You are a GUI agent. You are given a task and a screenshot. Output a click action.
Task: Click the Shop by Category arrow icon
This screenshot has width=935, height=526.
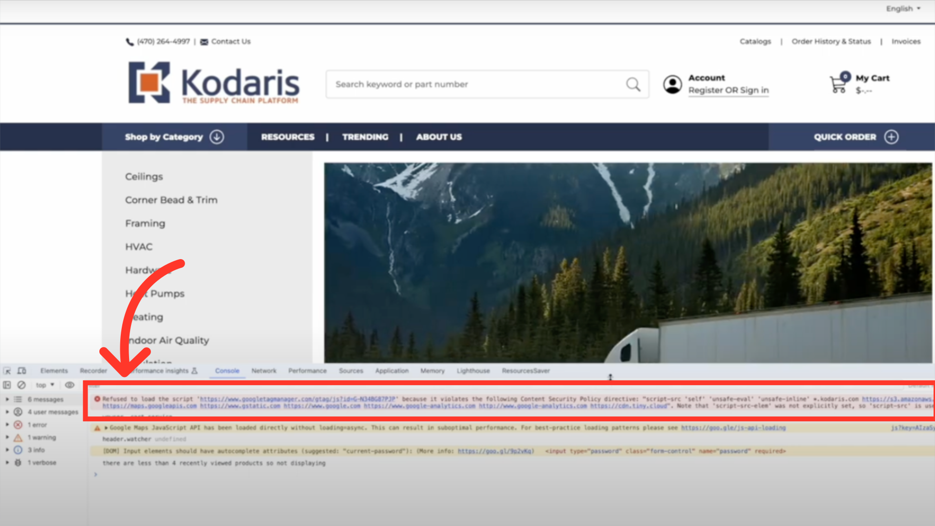coord(217,137)
